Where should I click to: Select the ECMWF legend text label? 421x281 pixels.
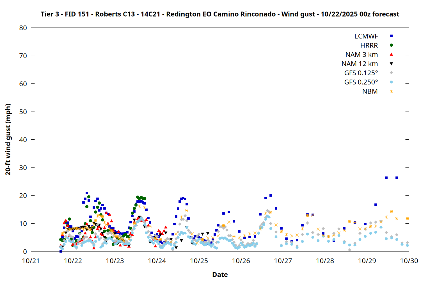[x=366, y=36]
